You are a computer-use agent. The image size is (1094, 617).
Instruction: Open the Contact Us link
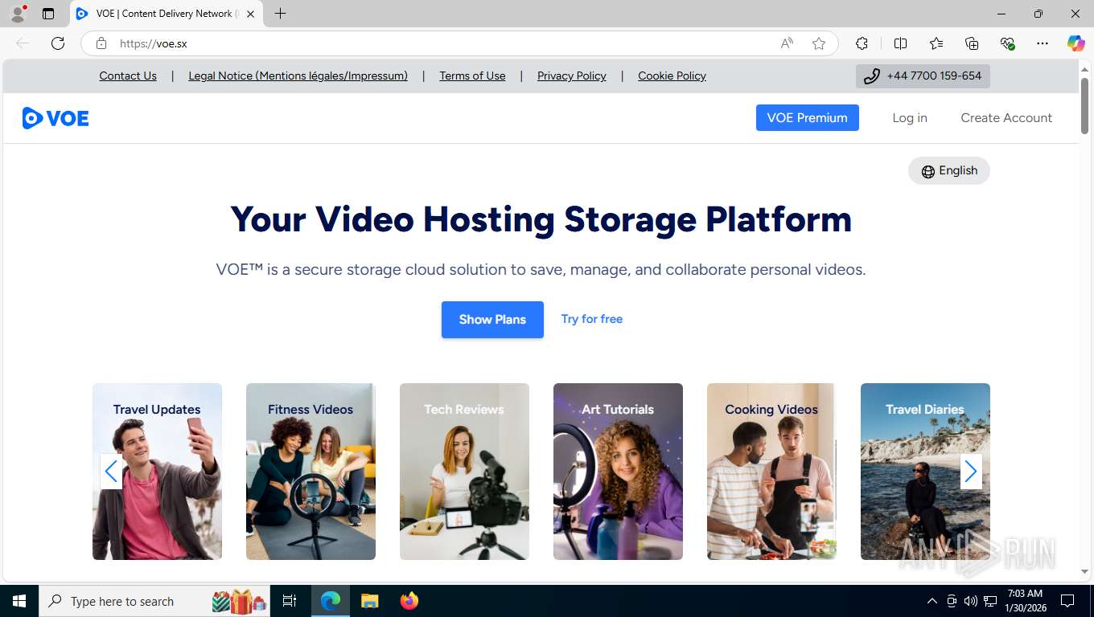128,76
